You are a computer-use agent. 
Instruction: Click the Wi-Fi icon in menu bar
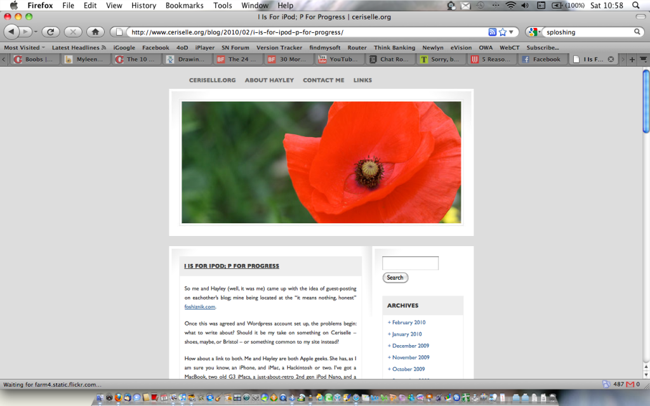[x=511, y=5]
